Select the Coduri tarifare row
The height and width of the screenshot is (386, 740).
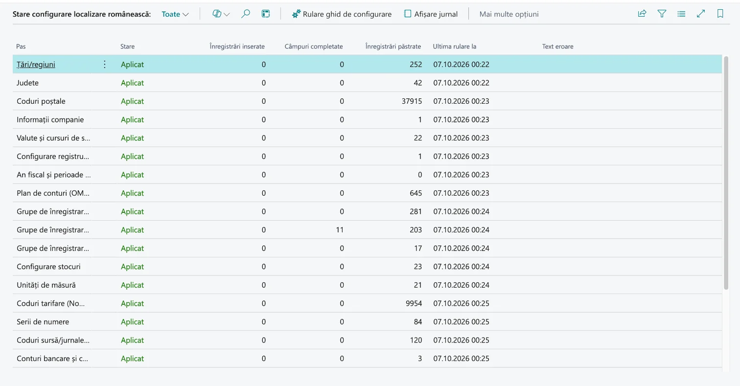(367, 303)
